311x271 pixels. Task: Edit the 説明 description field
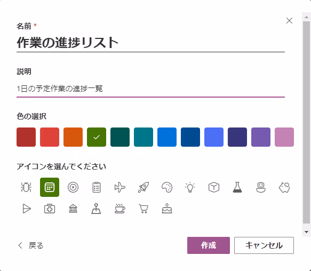point(151,89)
